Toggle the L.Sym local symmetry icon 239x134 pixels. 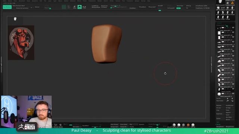pyautogui.click(x=84, y=7)
